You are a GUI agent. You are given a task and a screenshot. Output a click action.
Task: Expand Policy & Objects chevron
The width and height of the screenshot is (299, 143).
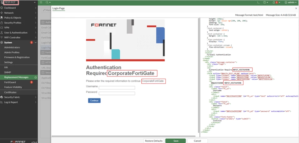(x=36, y=18)
